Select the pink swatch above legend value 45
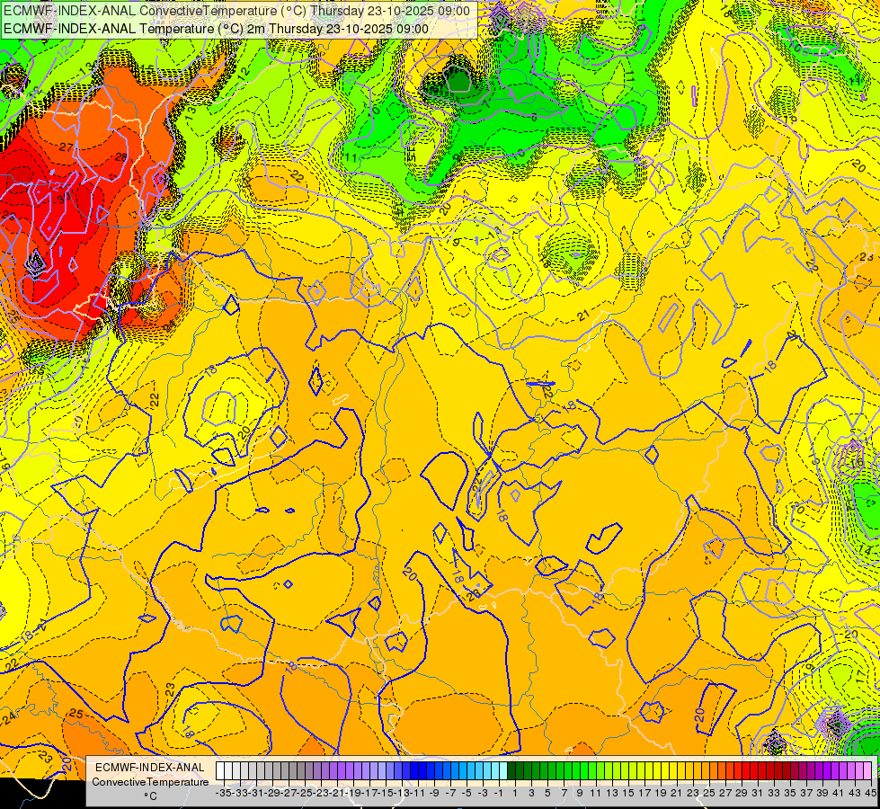Image resolution: width=880 pixels, height=809 pixels. (x=867, y=771)
